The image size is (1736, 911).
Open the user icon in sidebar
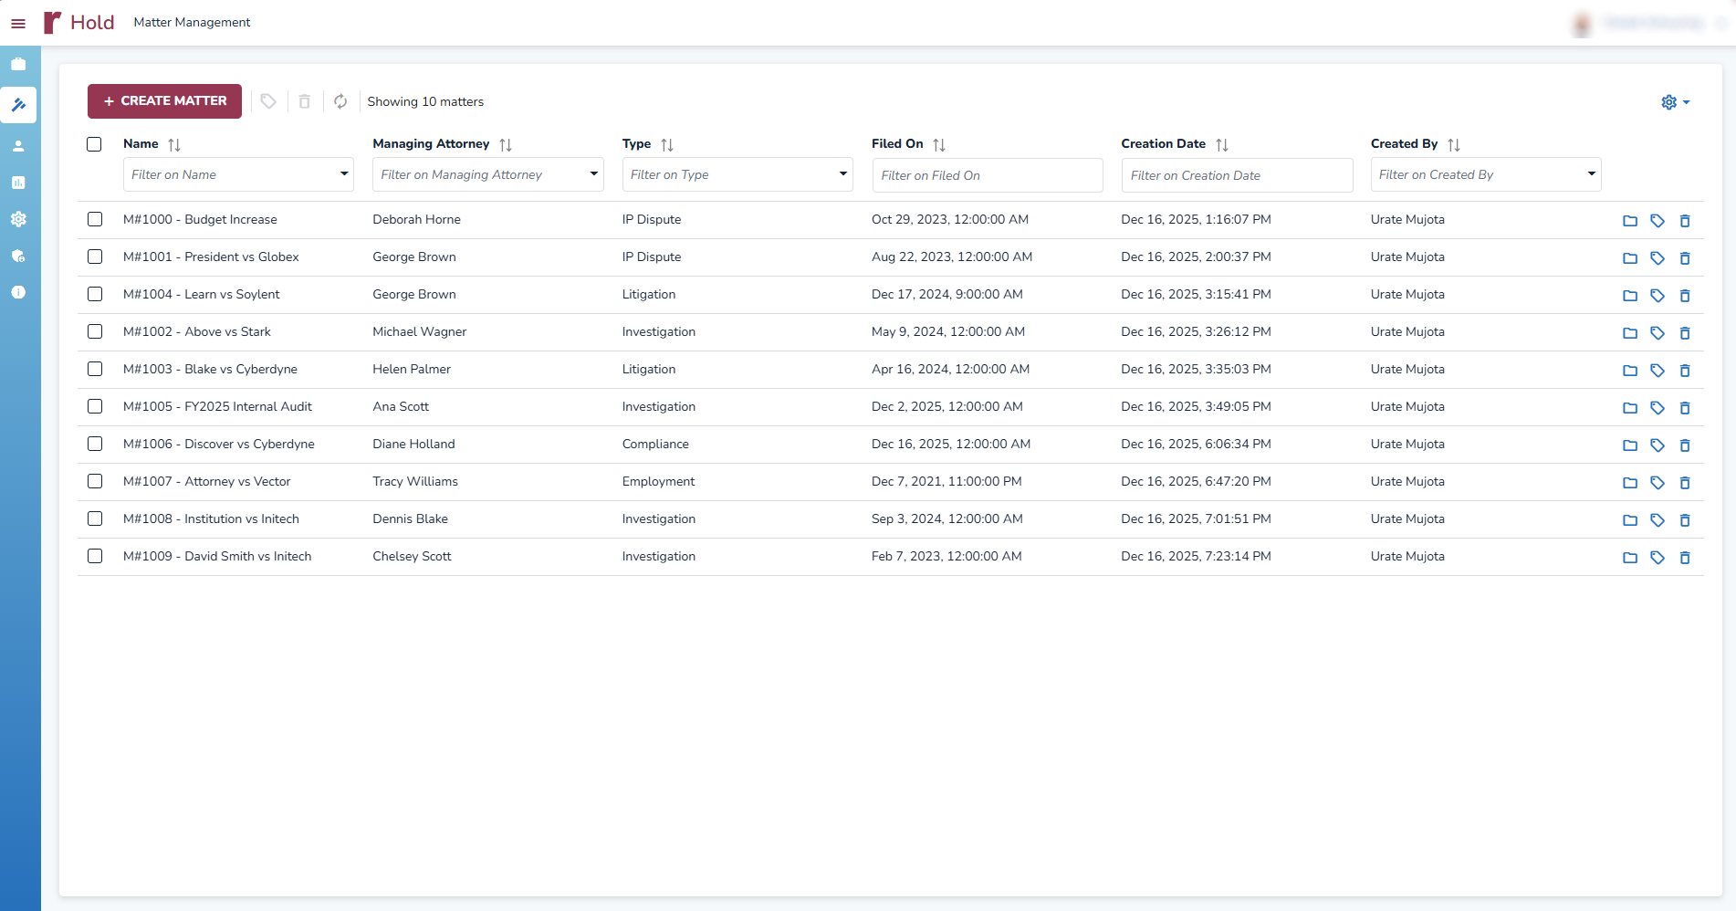tap(18, 146)
